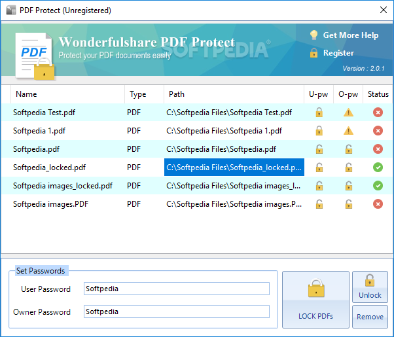The height and width of the screenshot is (337, 394).
Task: Click the PDF Protect logo in banner
Action: click(35, 56)
